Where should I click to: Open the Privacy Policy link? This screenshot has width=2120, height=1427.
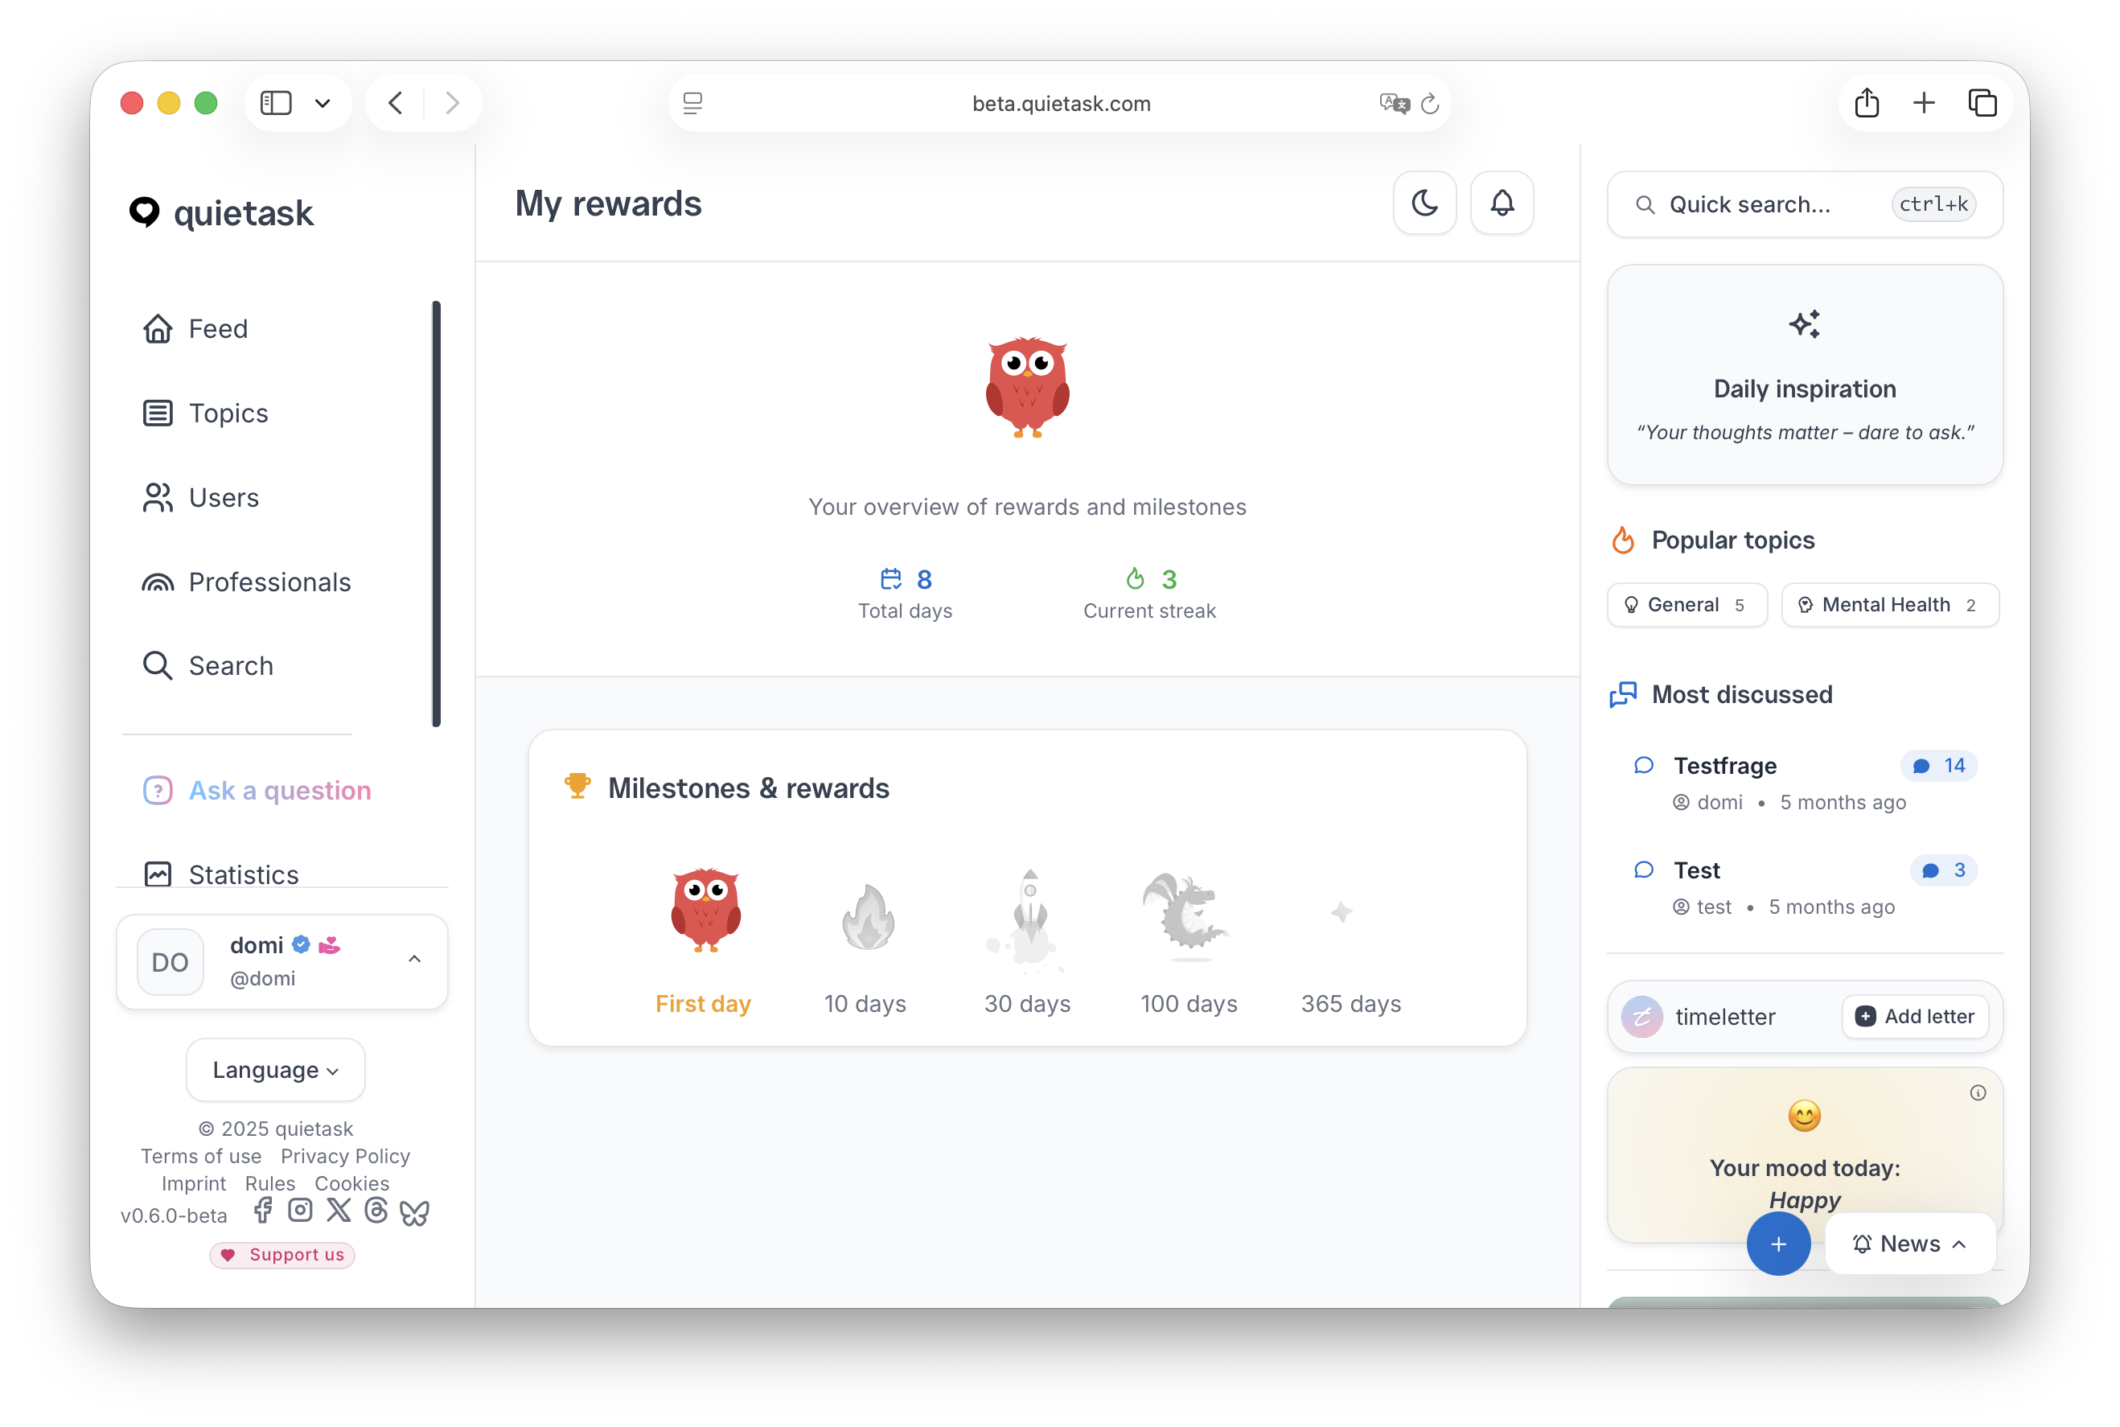pyautogui.click(x=345, y=1156)
